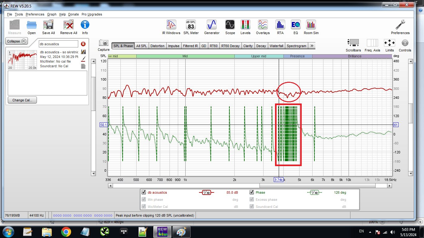Screen dimensions: 424x238
Task: Open the Graph menu
Action: (52, 14)
